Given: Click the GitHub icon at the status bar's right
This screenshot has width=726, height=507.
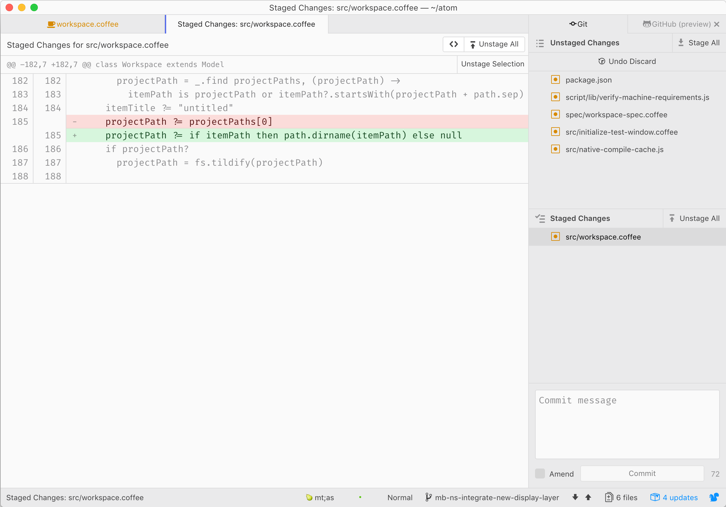Looking at the screenshot, I should [714, 497].
